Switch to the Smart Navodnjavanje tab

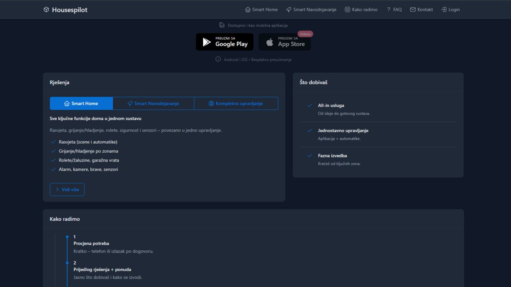tap(153, 103)
